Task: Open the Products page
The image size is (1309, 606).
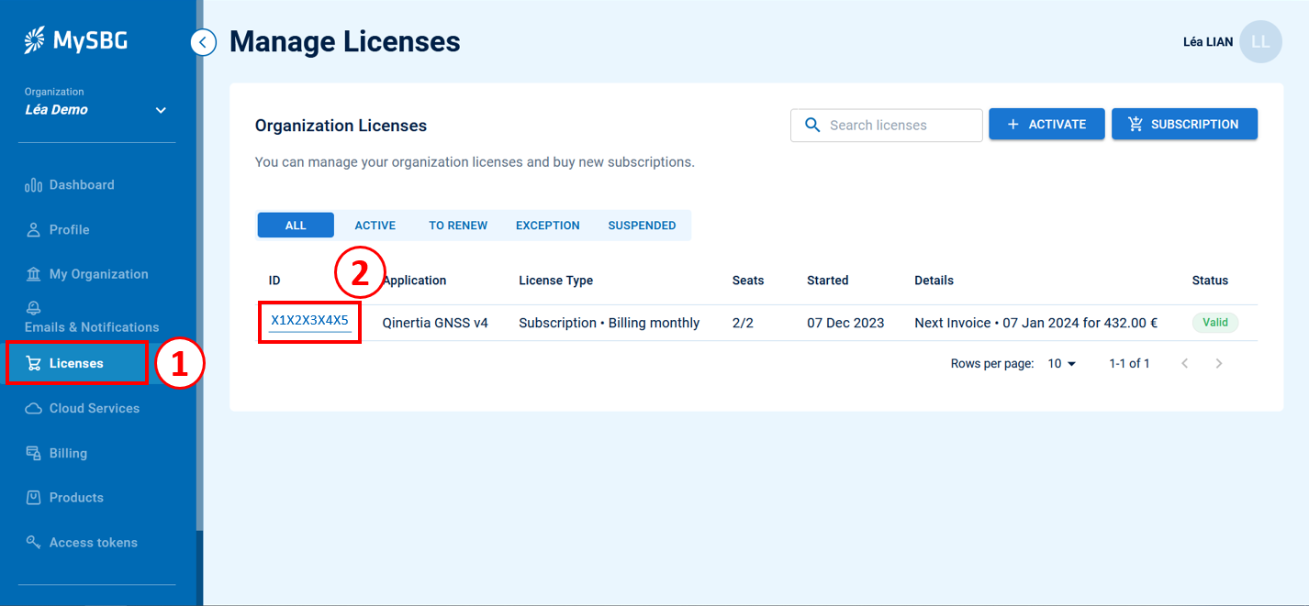Action: (x=75, y=498)
